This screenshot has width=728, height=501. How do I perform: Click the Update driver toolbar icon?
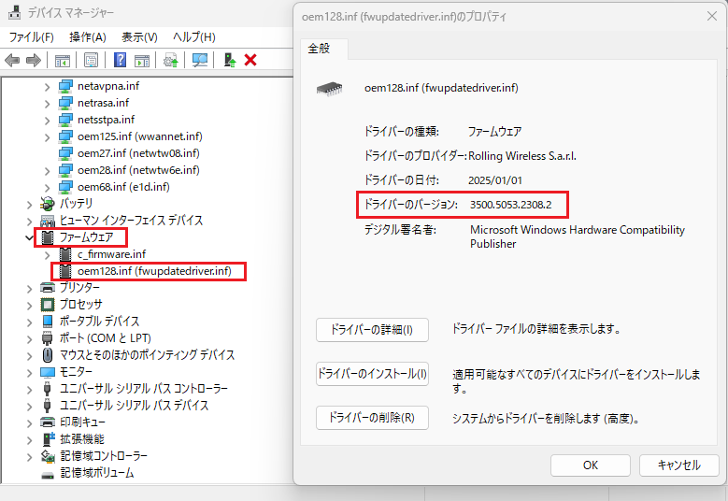(171, 61)
